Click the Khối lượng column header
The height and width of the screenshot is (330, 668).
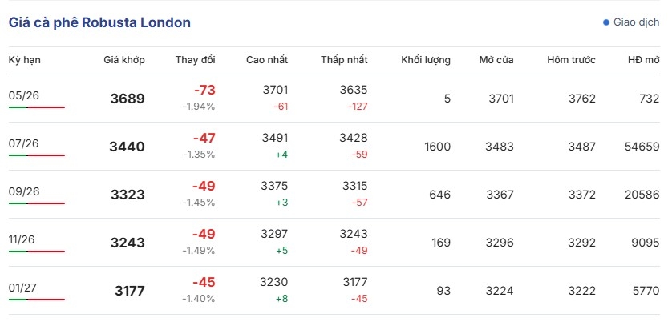tap(426, 60)
